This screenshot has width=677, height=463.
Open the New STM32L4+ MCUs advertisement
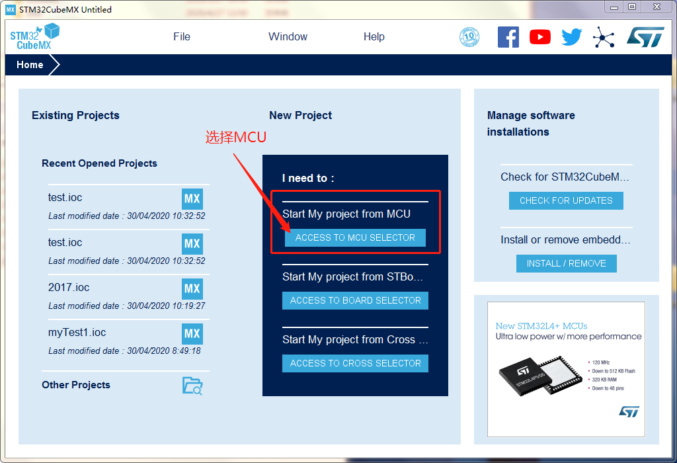click(x=566, y=369)
